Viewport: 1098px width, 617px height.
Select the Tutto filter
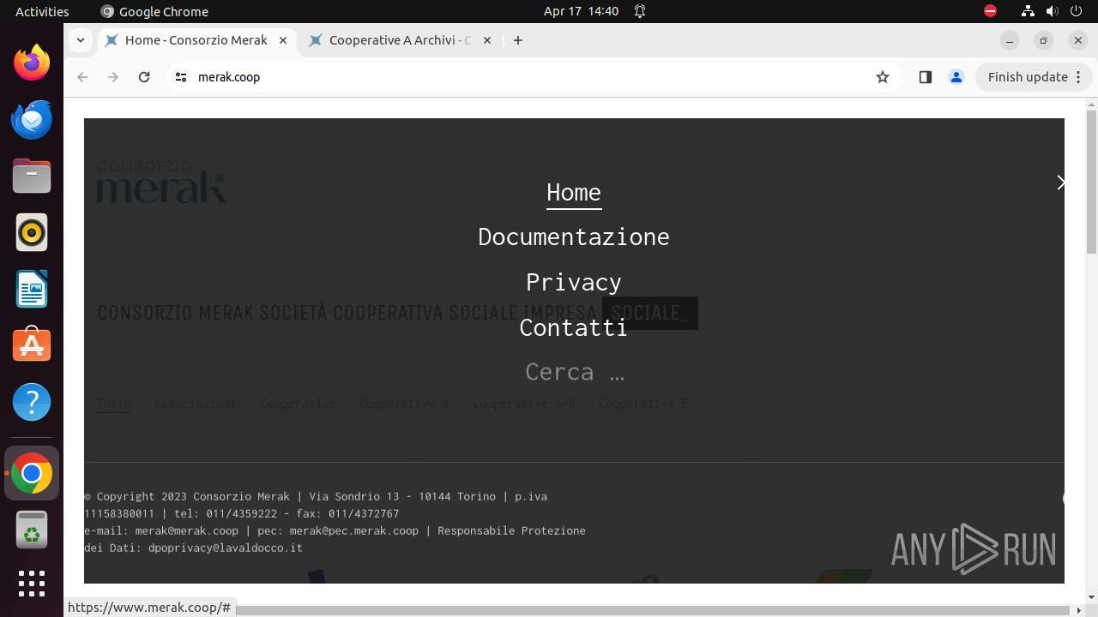114,404
